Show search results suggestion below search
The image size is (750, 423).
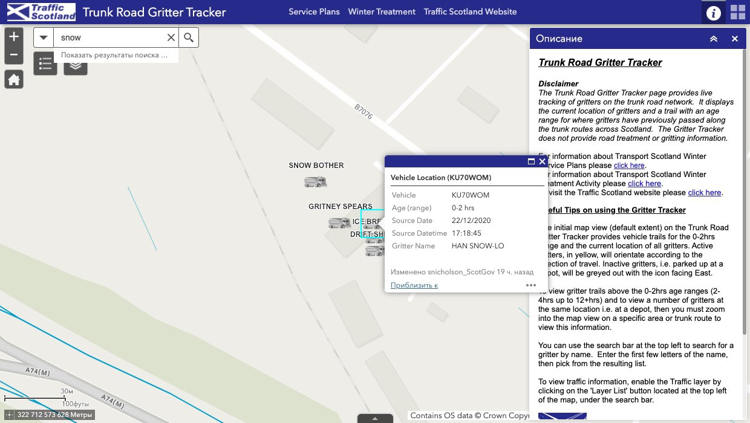point(116,55)
